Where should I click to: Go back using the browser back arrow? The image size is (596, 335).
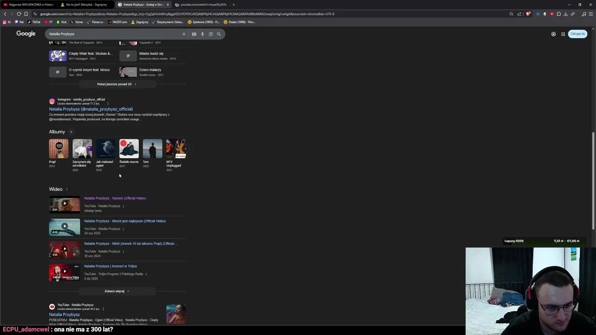[x=5, y=14]
